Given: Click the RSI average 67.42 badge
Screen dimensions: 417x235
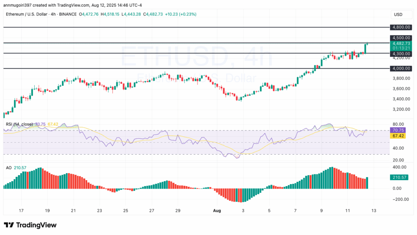Looking at the screenshot, I should 398,136.
